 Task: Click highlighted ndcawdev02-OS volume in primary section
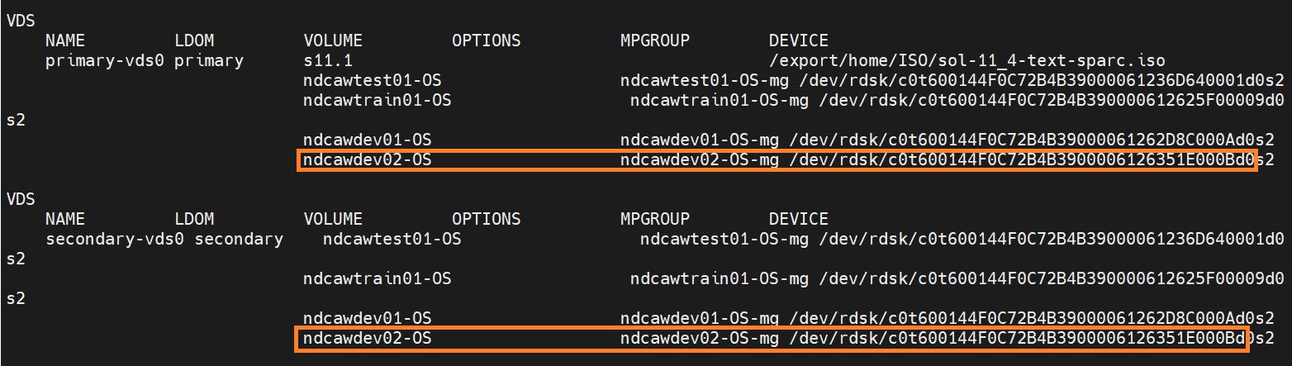coord(368,159)
